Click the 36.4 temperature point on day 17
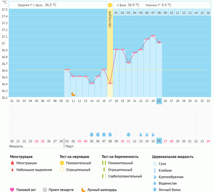 tap(110, 83)
